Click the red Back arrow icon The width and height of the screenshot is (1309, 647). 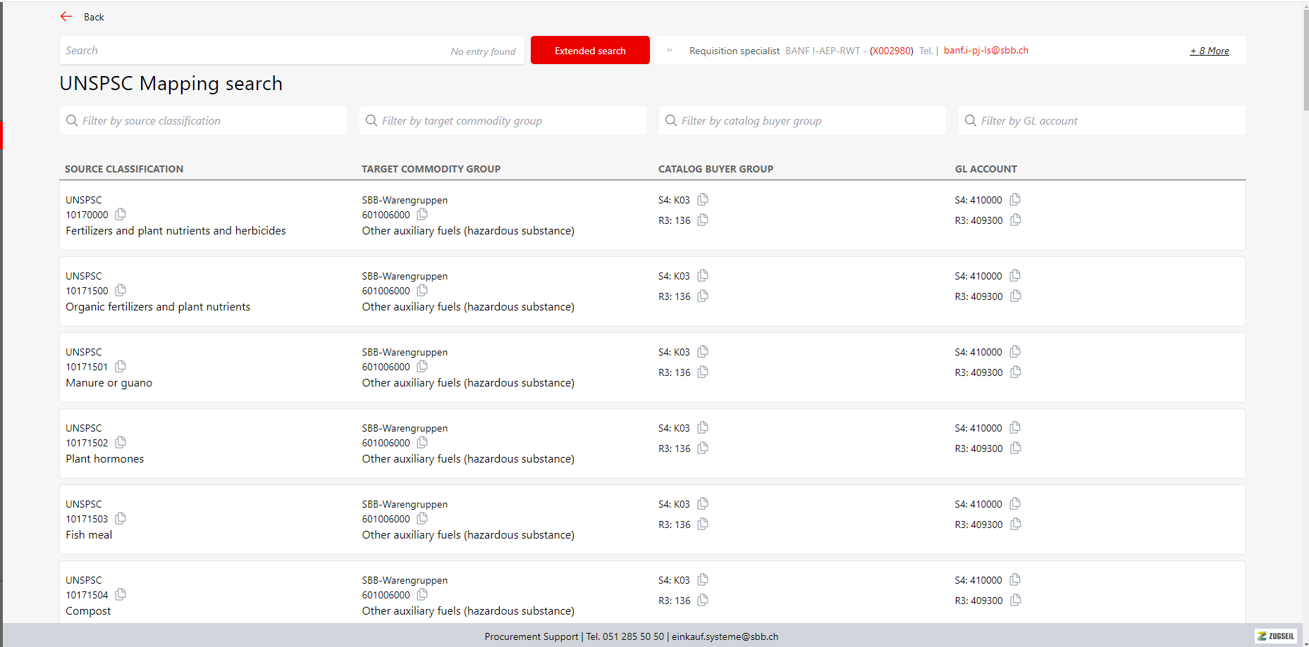[66, 16]
